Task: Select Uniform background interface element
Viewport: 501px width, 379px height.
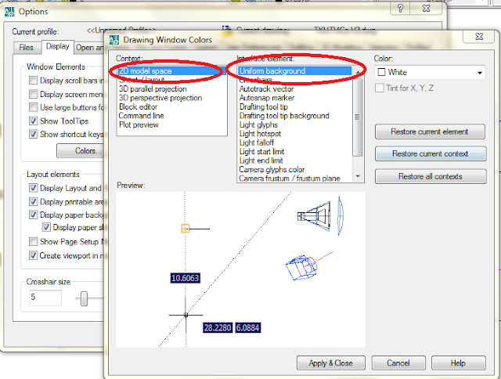Action: click(295, 71)
